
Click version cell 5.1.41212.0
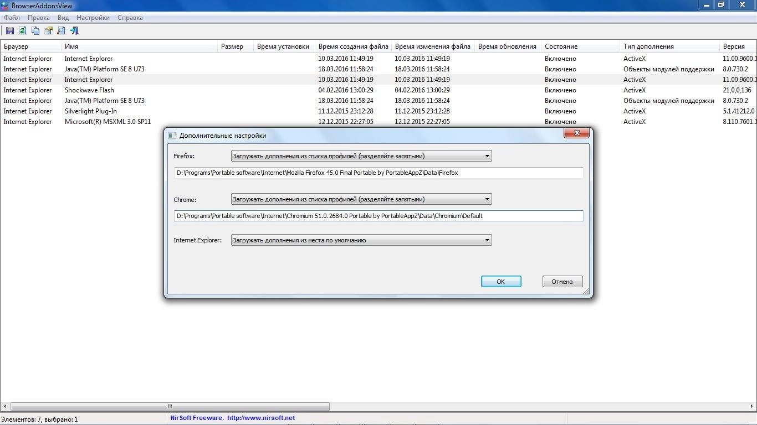pos(738,111)
